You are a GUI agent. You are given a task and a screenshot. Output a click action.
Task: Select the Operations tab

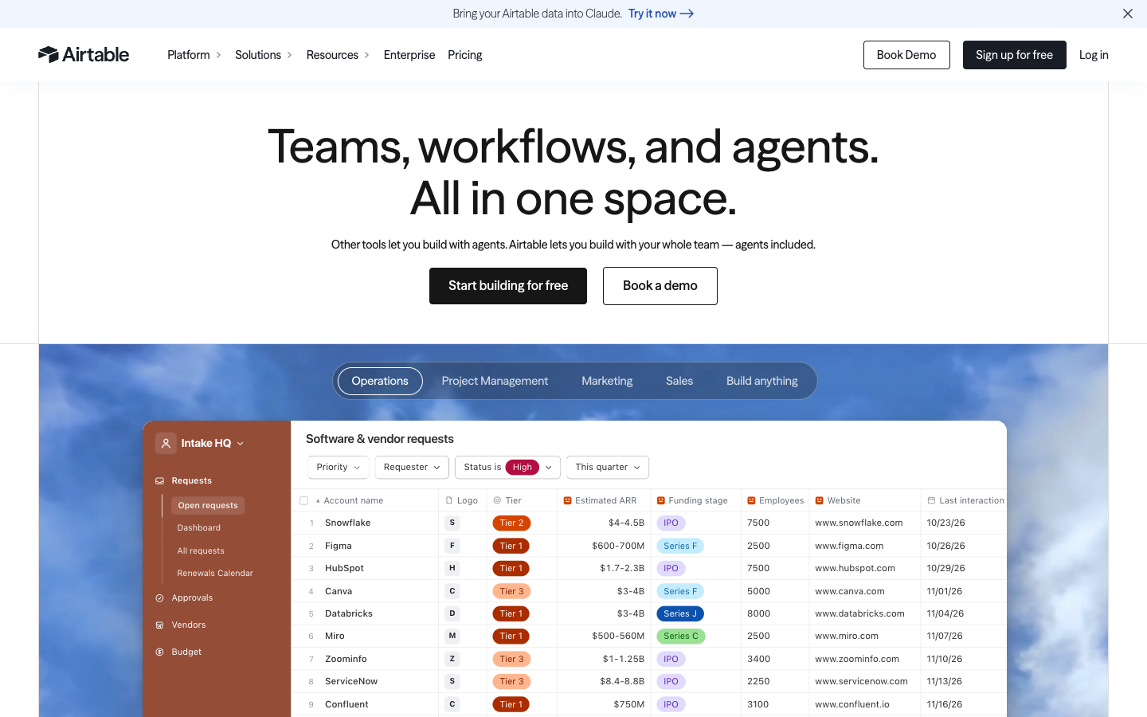point(380,381)
